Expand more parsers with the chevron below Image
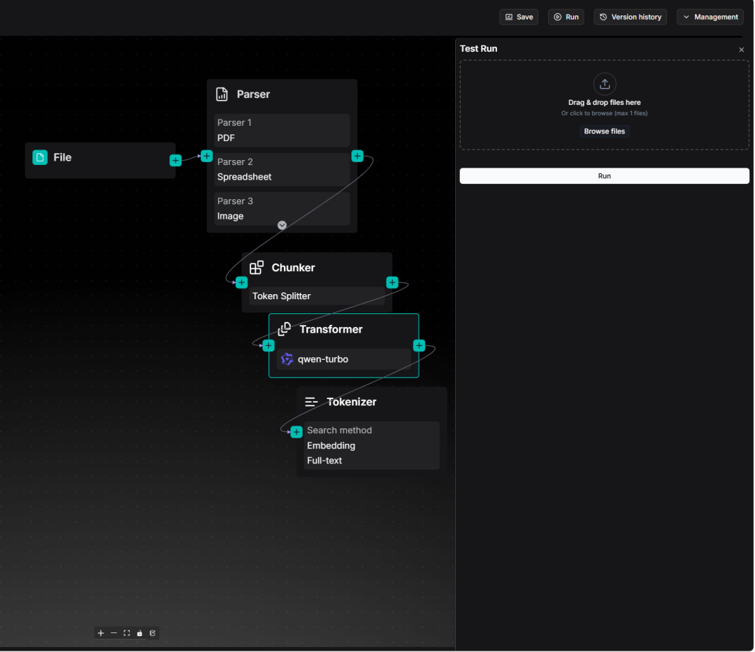 click(x=282, y=225)
